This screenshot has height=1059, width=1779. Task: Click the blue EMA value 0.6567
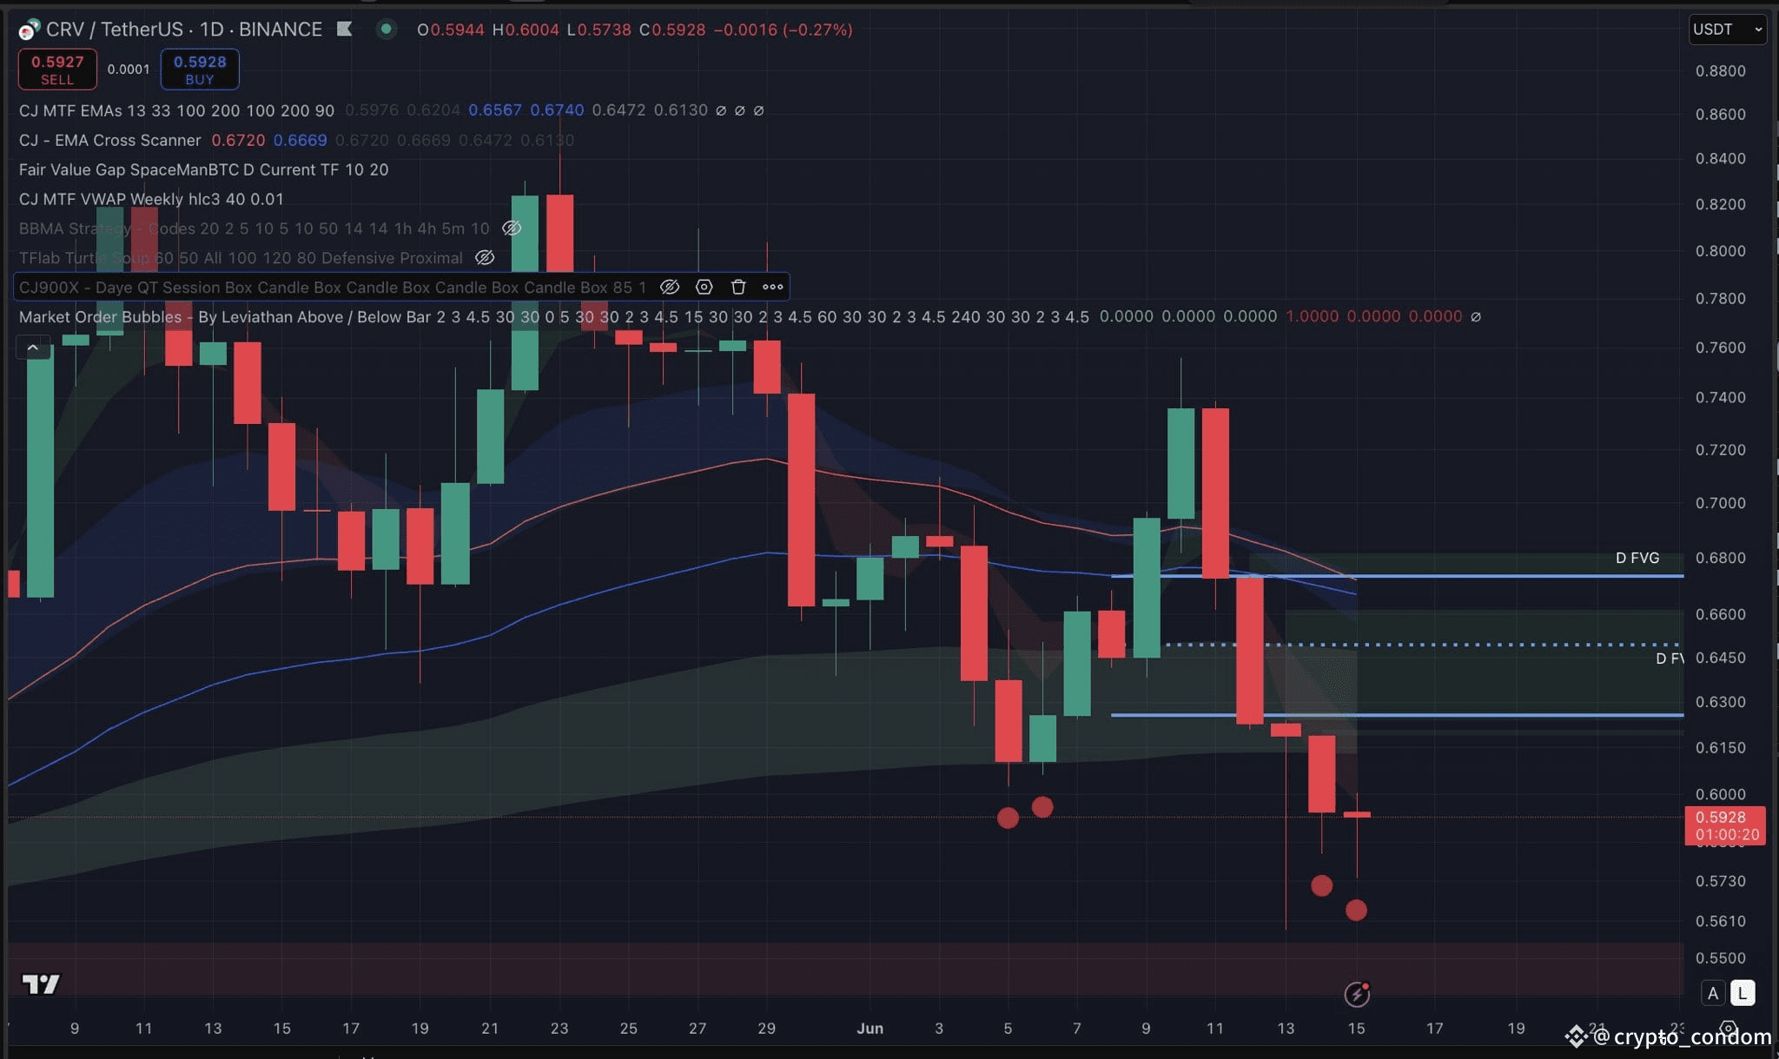point(495,110)
